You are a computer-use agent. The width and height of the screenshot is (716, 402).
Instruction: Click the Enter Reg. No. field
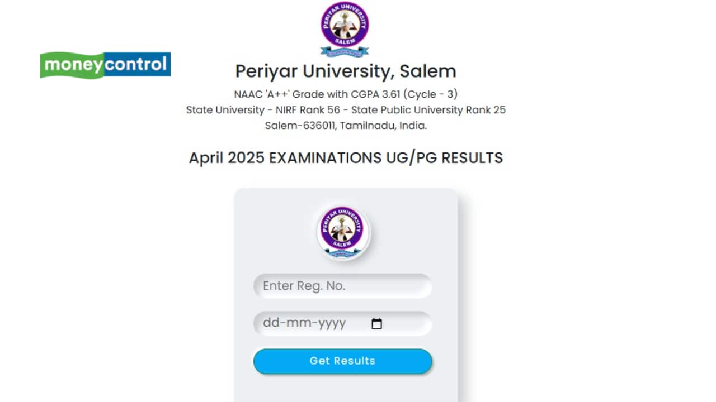[x=342, y=286]
